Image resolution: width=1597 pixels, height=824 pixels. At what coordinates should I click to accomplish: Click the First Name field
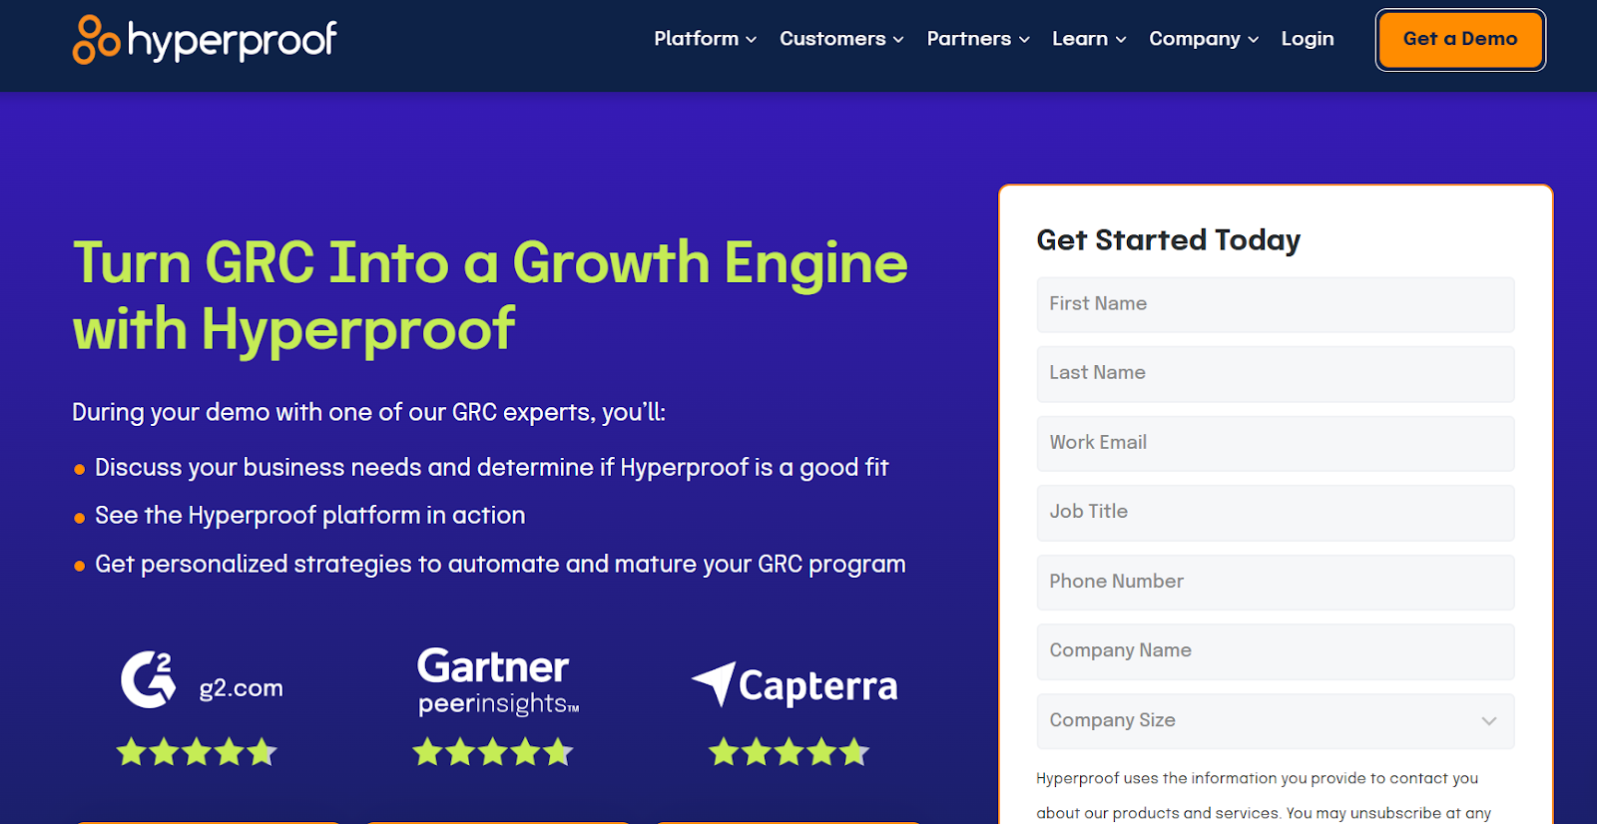click(1276, 304)
